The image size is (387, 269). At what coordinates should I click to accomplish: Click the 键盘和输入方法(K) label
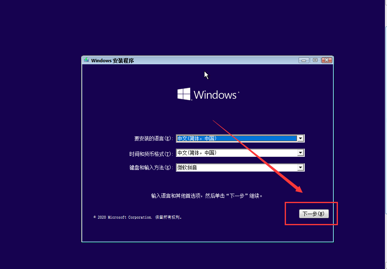151,168
